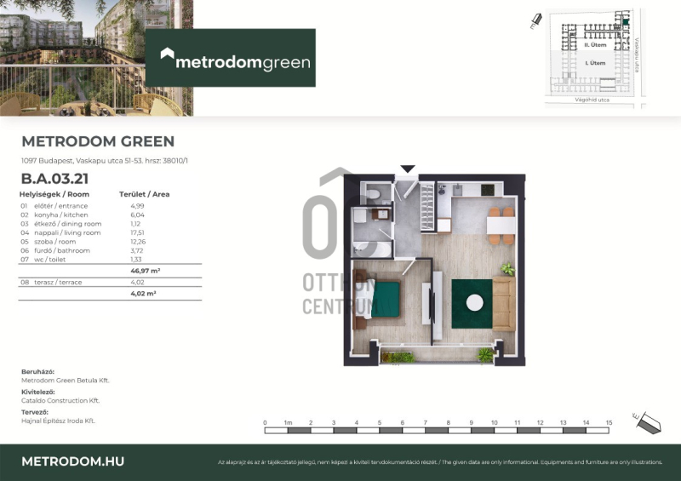Click the 'Kivitelező:' label

pos(38,392)
